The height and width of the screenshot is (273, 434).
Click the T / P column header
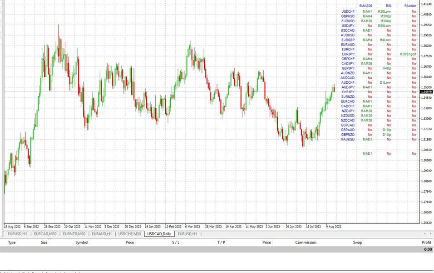[x=221, y=243]
